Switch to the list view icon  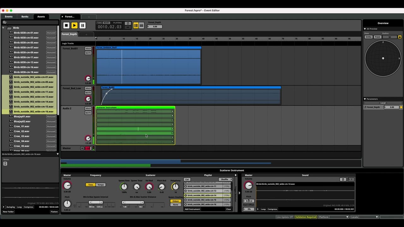pos(136,26)
